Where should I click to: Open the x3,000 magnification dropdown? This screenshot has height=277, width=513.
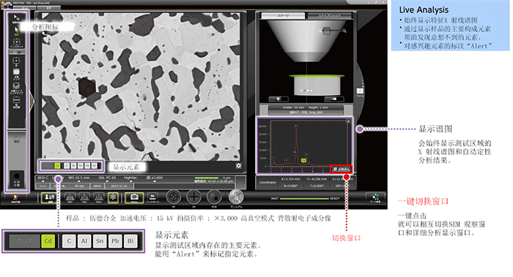point(155,178)
